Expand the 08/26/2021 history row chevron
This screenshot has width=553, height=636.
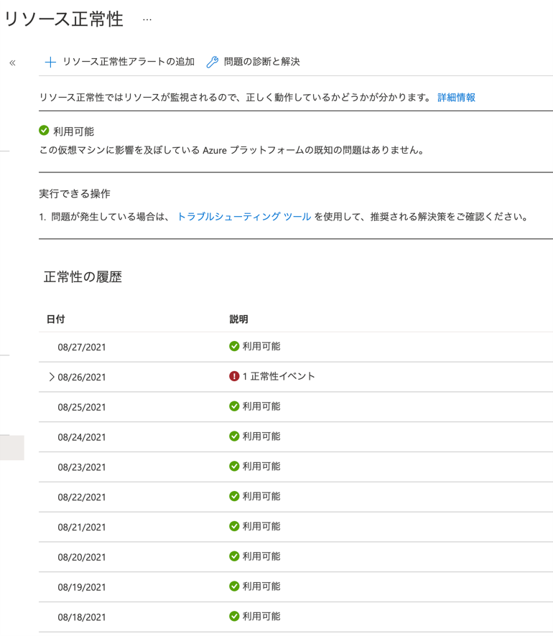click(52, 377)
